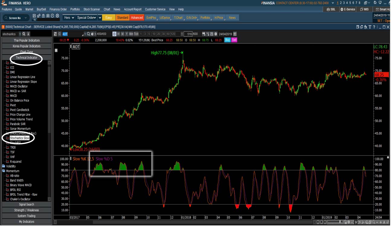Click the search icon beside stochastics field
Screen dimensions: 391x226
tap(24, 34)
